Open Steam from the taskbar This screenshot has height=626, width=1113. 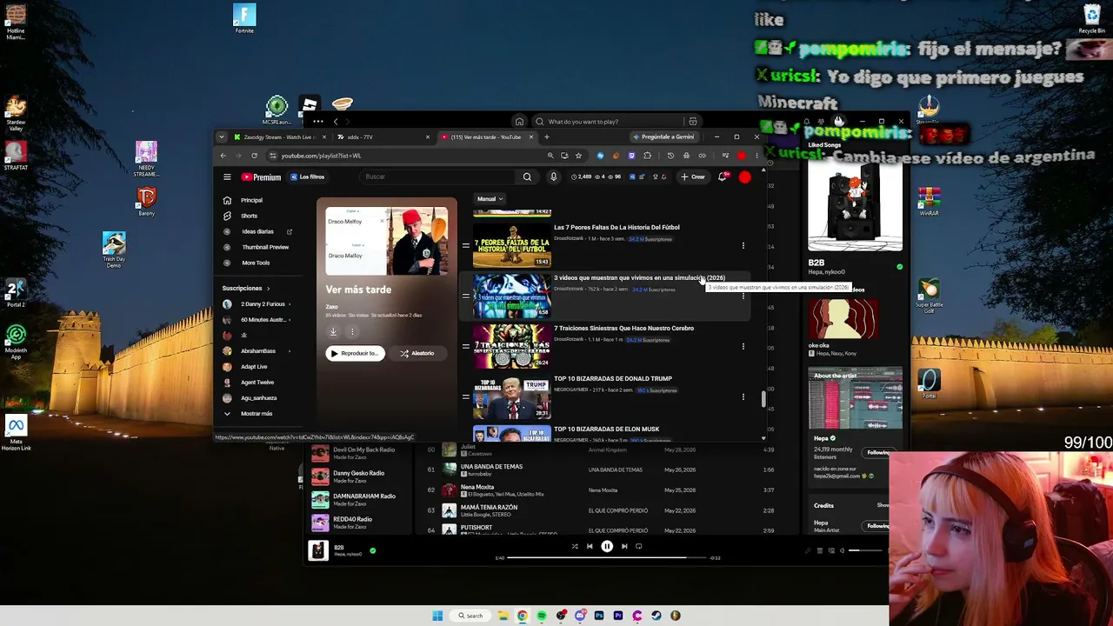tap(656, 616)
